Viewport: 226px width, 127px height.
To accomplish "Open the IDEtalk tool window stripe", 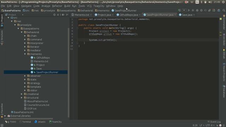I will tap(224, 54).
